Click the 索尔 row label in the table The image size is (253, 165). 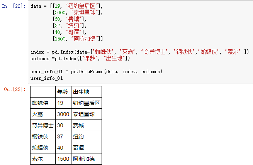pyautogui.click(x=43, y=159)
